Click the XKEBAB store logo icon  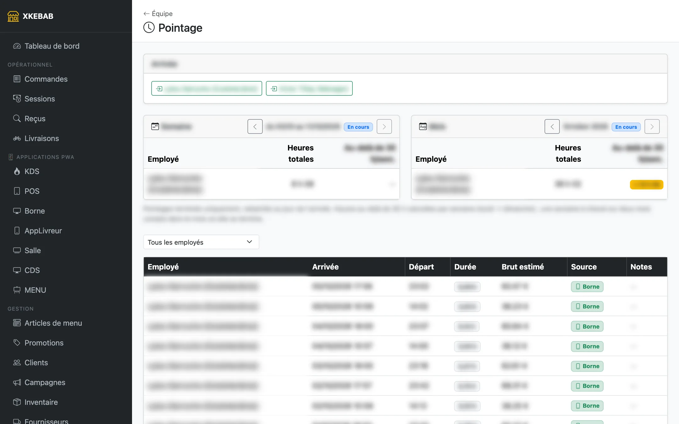(13, 16)
